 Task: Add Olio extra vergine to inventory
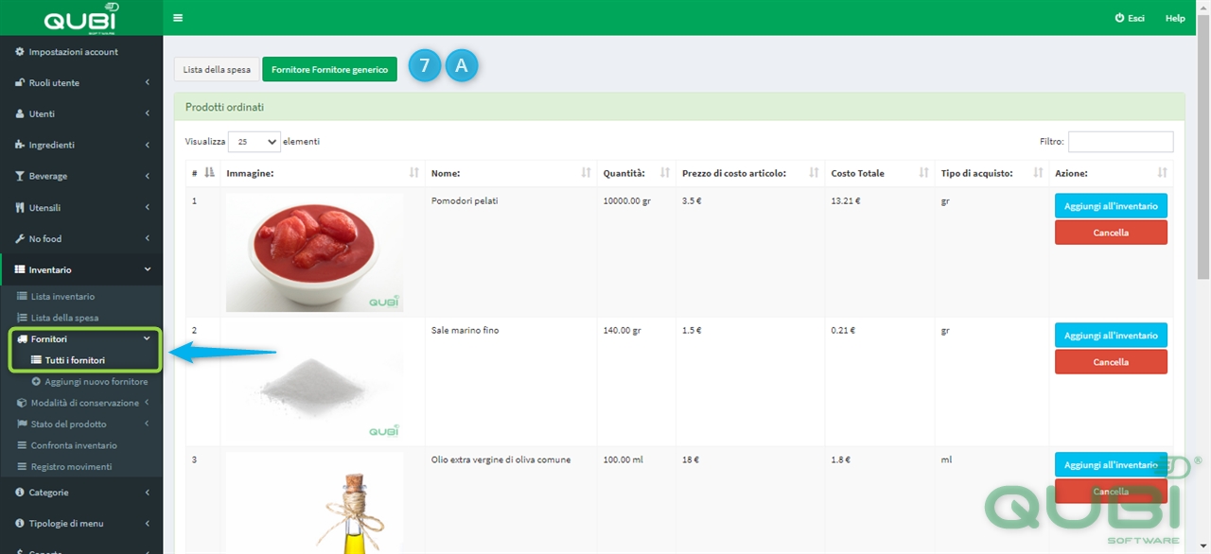pyautogui.click(x=1111, y=465)
